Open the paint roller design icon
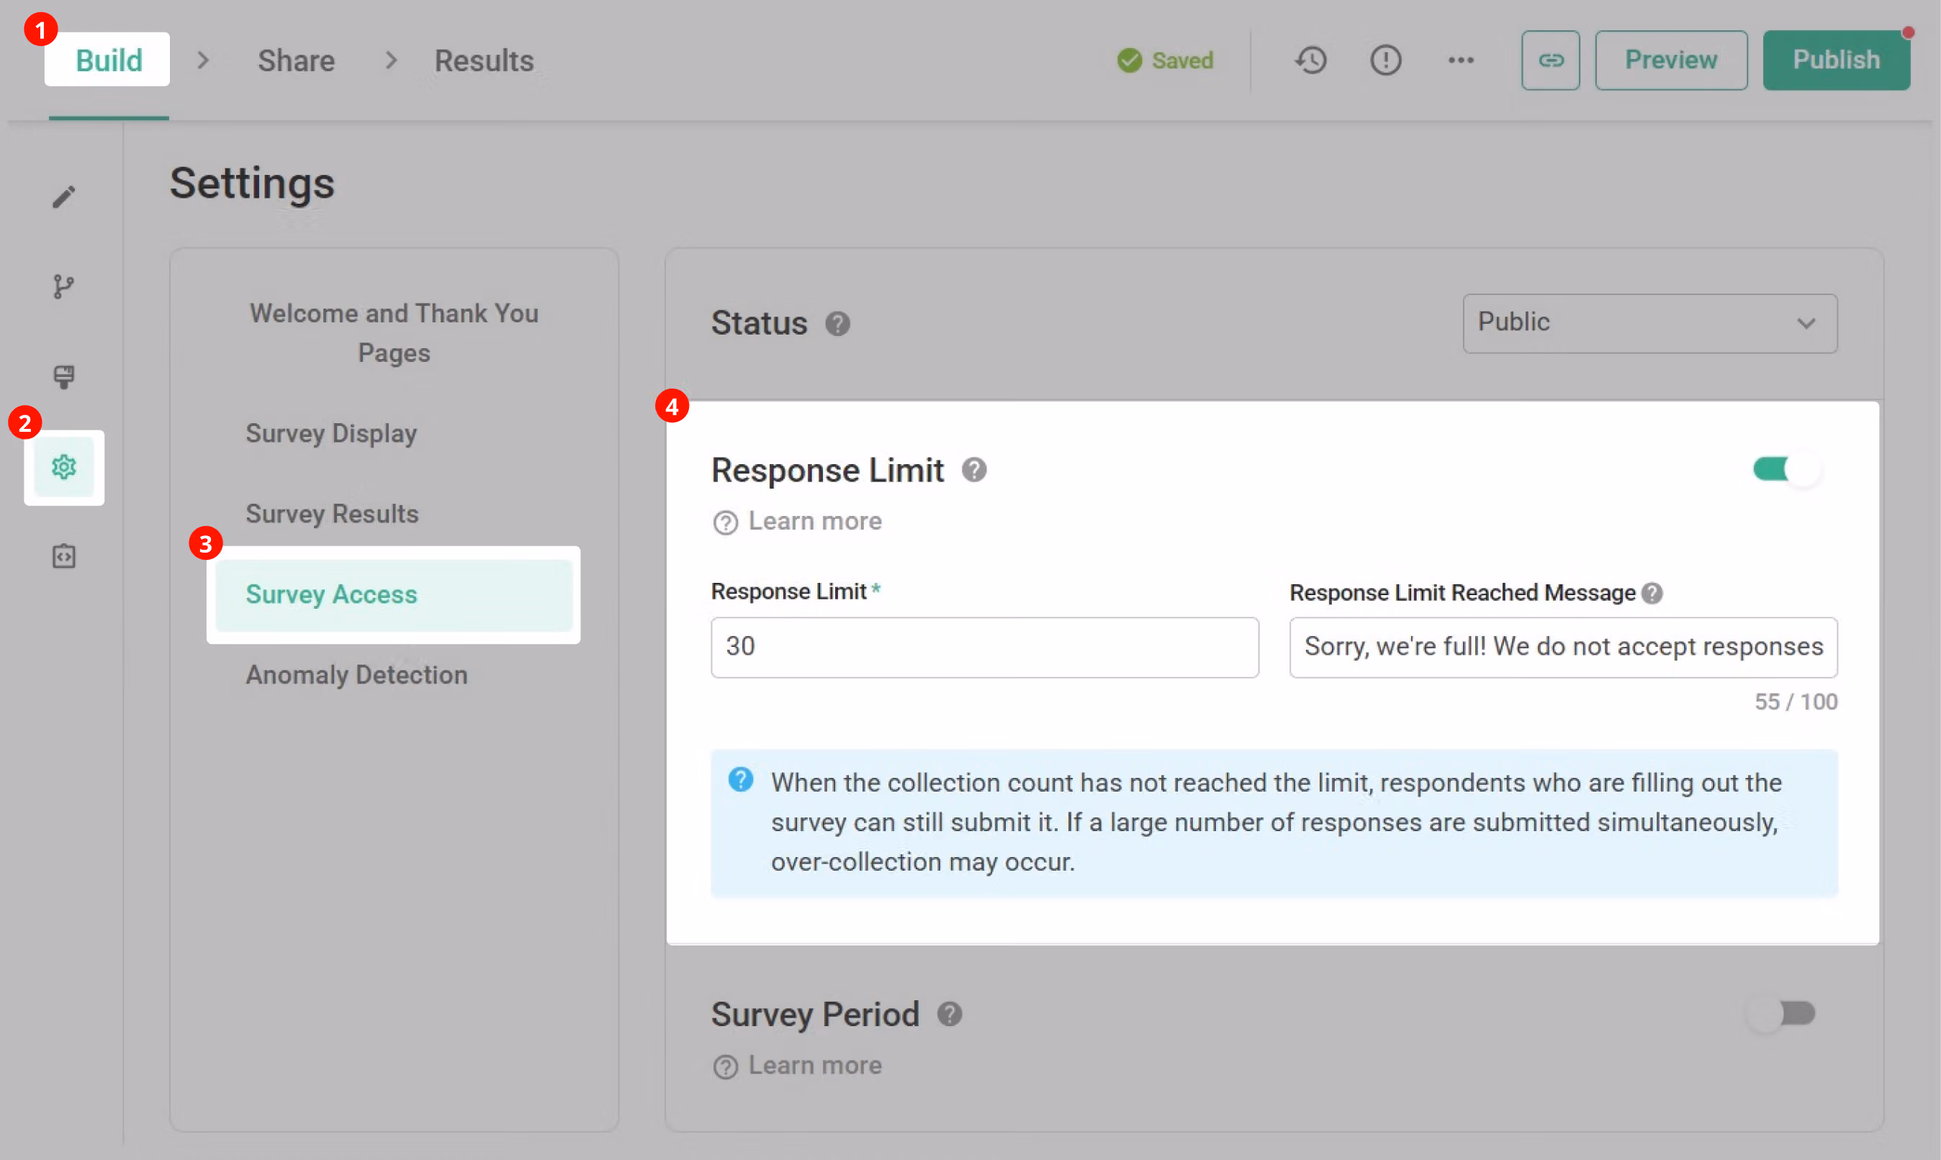This screenshot has width=1941, height=1160. 64,377
